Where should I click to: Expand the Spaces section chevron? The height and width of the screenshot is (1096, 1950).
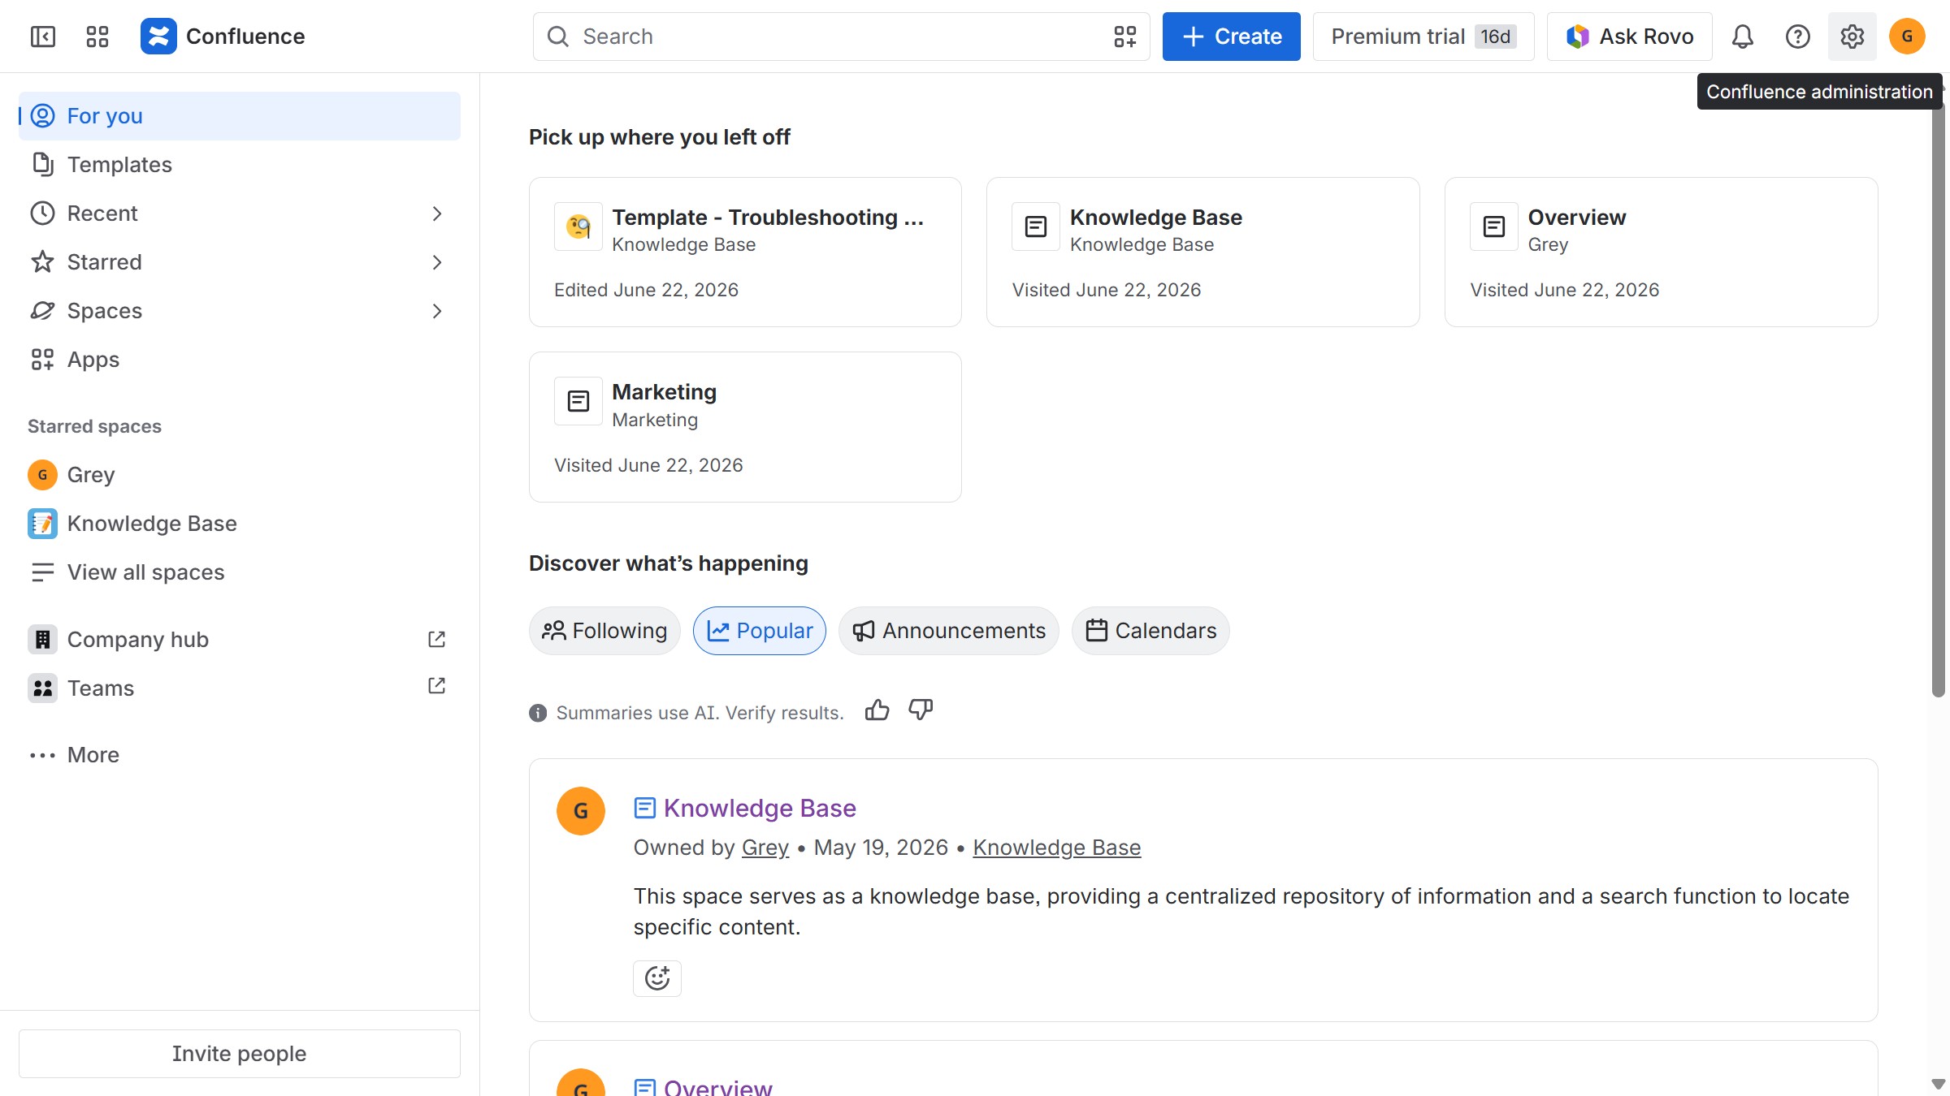(436, 311)
